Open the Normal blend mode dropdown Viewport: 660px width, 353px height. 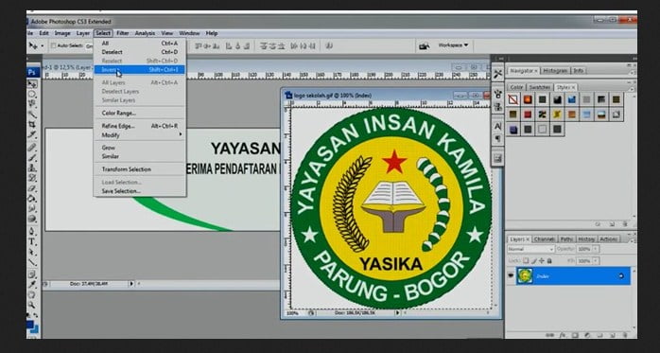[x=531, y=250]
